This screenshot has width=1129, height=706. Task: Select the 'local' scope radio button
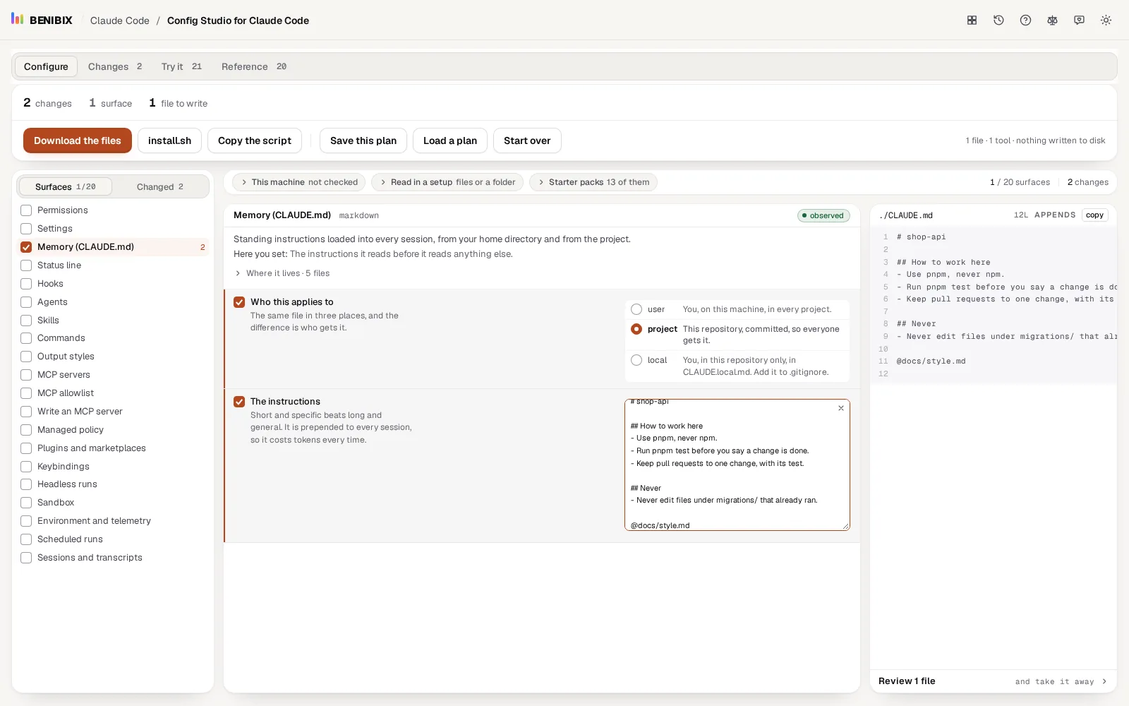click(636, 360)
